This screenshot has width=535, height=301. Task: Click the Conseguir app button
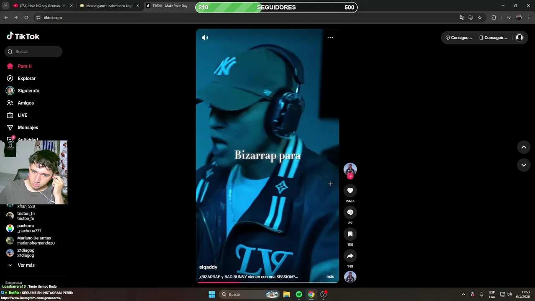click(x=493, y=38)
